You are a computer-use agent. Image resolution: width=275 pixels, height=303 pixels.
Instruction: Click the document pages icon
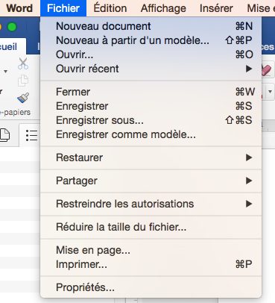(4, 135)
